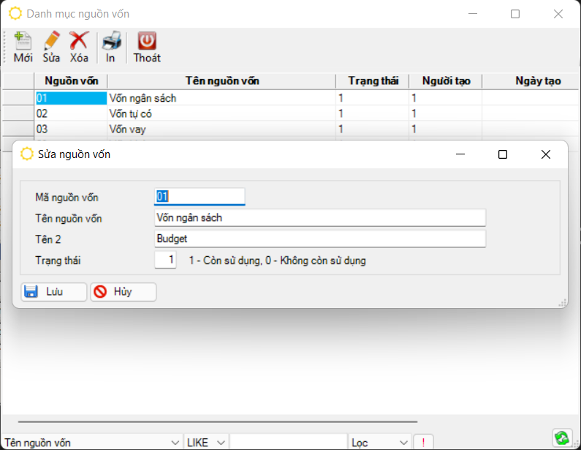Screen dimensions: 581x450
Task: Click the Trạng thái status input box
Action: click(165, 260)
